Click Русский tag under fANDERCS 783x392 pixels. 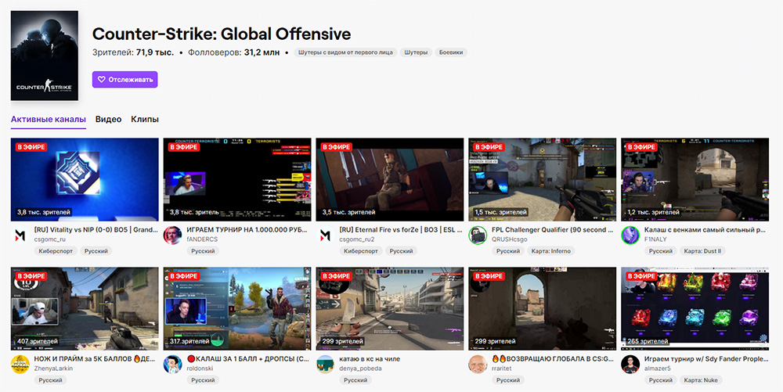[x=204, y=251]
